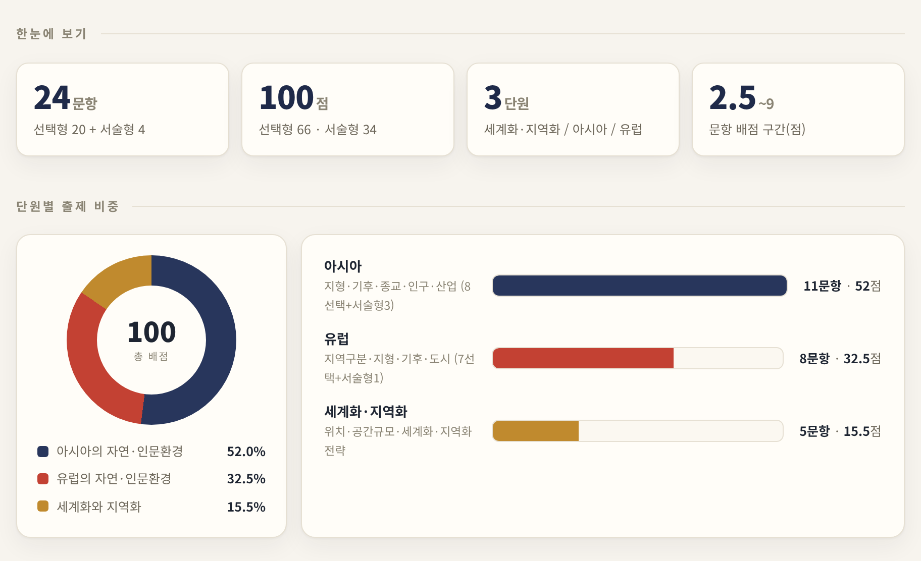Click the 52.0% legend value
The image size is (921, 561).
point(246,452)
